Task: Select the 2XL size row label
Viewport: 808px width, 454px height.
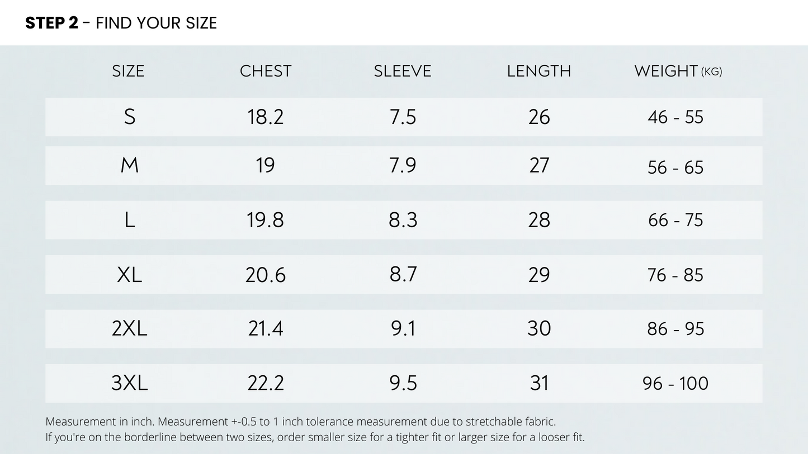Action: click(129, 328)
